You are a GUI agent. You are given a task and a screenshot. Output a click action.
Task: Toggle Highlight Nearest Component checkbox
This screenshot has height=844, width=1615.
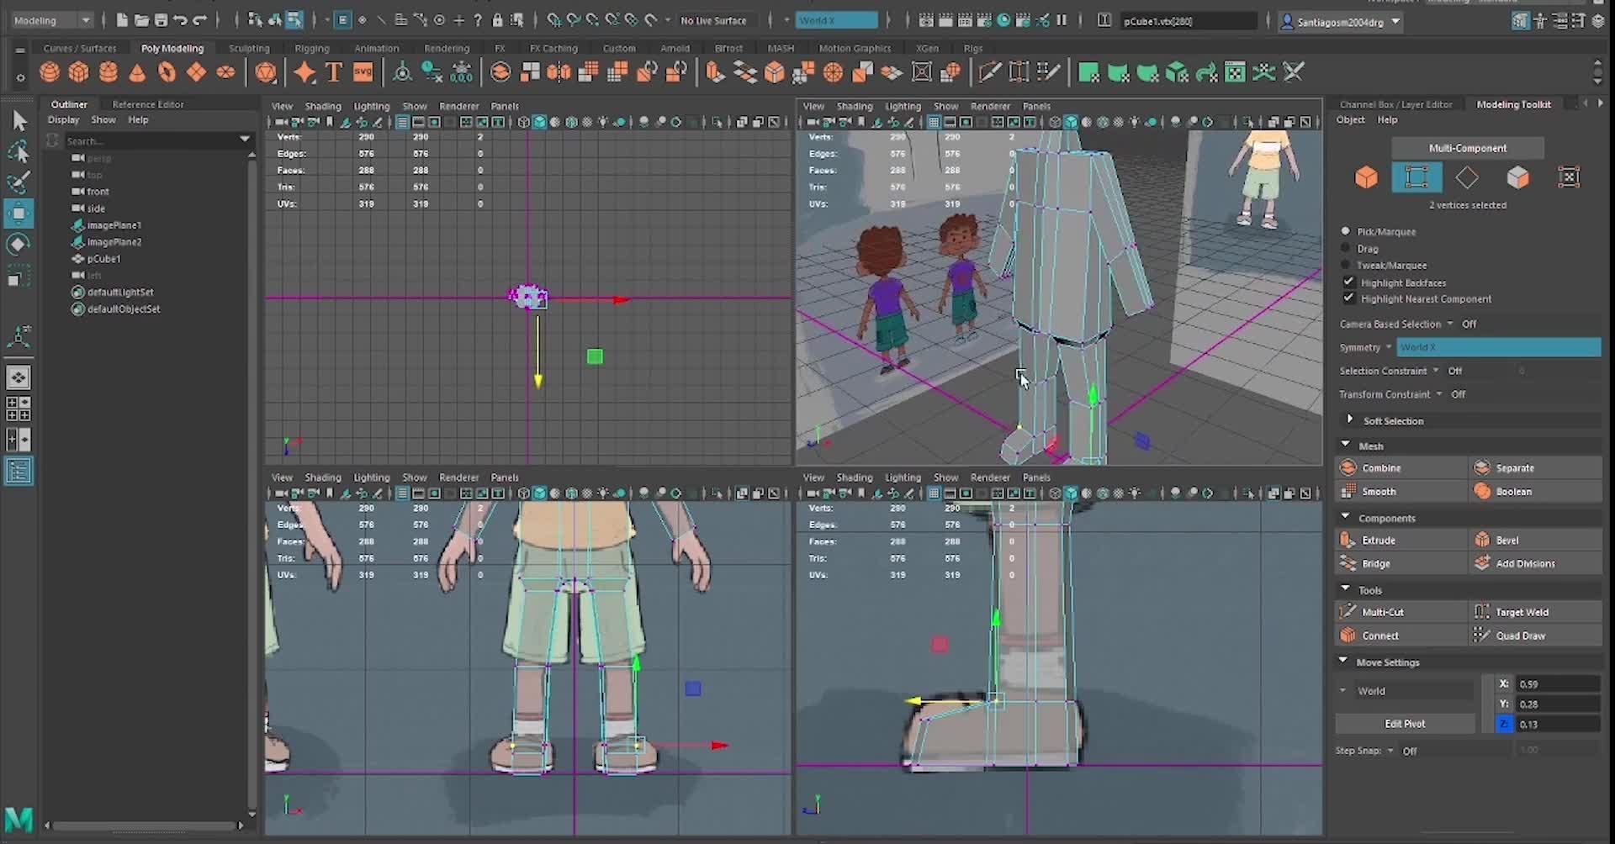[1349, 298]
